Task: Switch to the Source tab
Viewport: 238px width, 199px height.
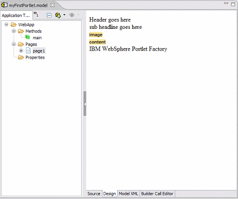Action: click(94, 194)
